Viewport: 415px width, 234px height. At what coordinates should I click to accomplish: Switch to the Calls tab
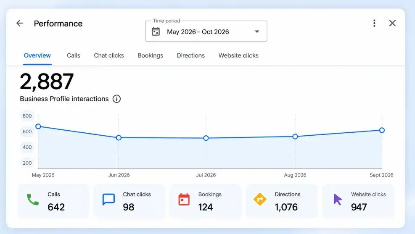point(73,55)
